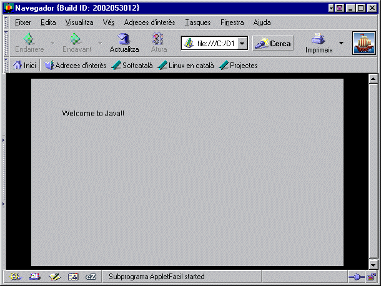
Task: Click the vertical scrollbar down arrow
Action: tap(374, 265)
